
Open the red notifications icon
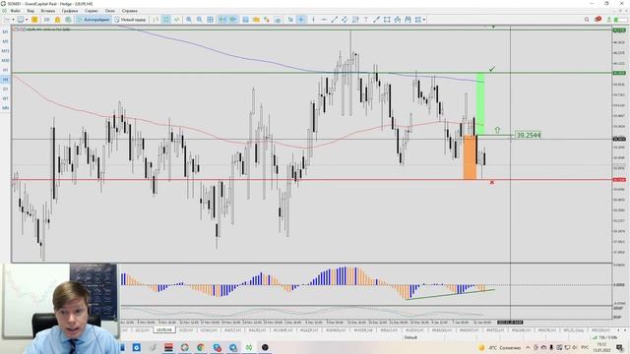pos(598,20)
